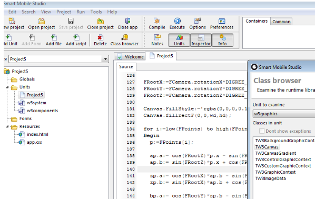
Task: Select TW3ControlGraphicContext in class list
Action: tap(283, 160)
